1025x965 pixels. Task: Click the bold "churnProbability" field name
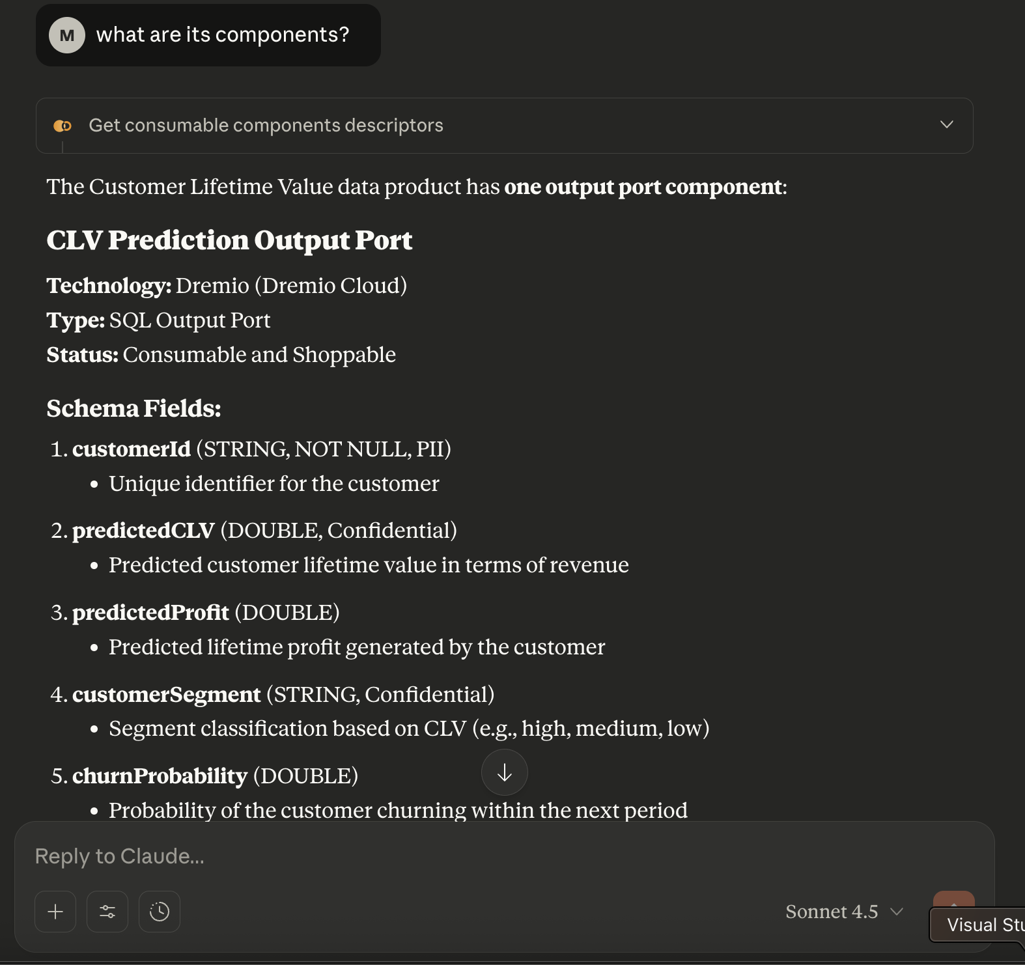(x=160, y=776)
